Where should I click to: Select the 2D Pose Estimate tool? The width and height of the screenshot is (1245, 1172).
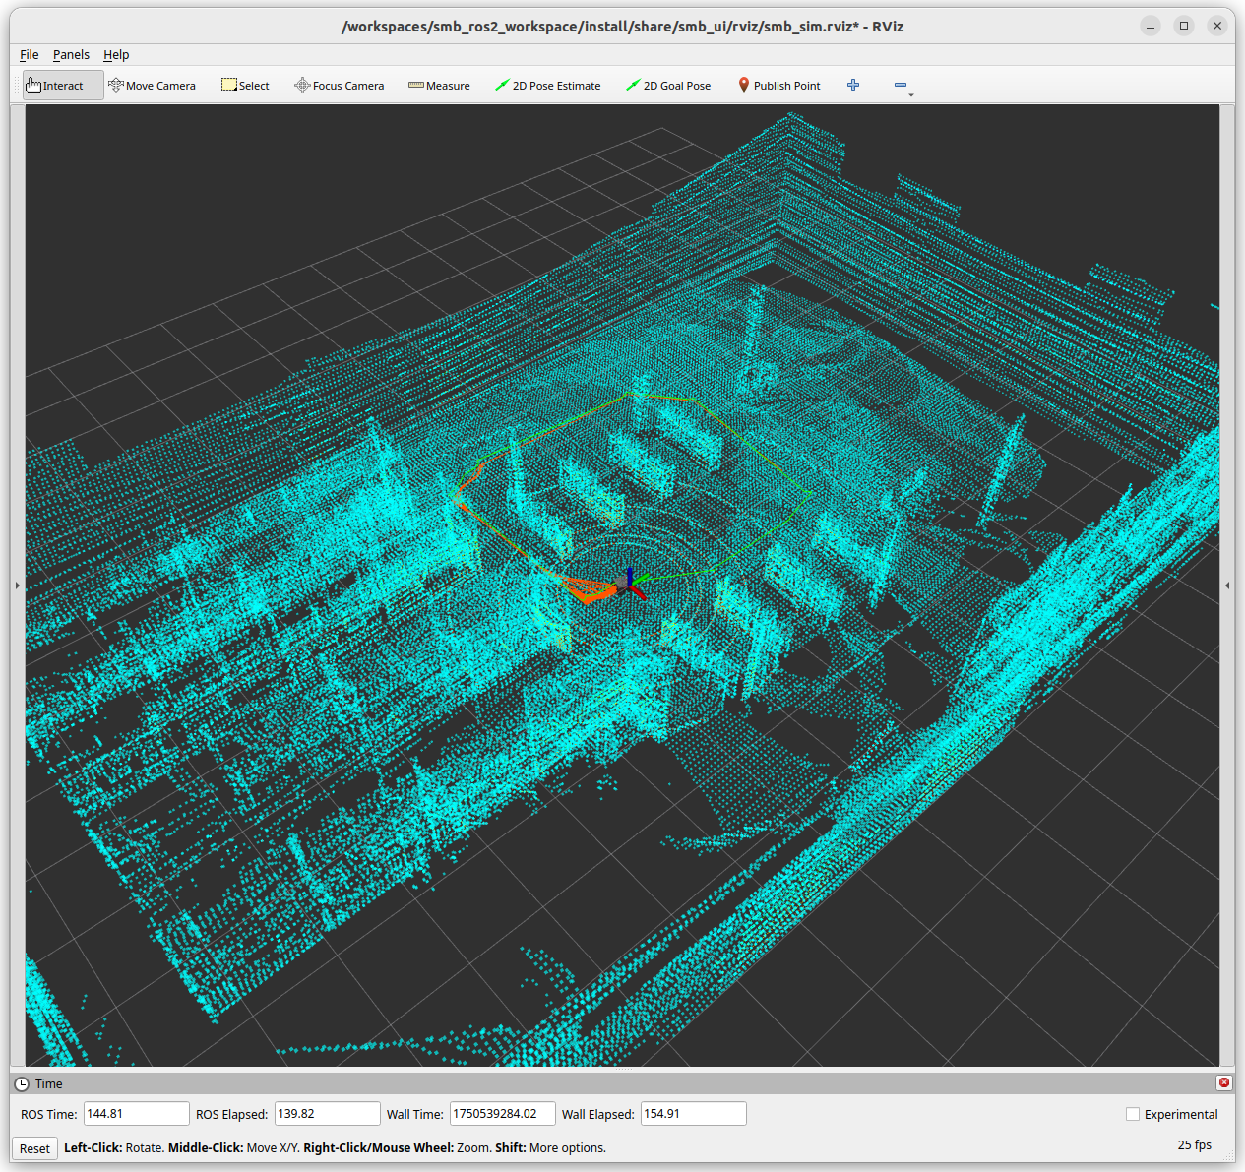tap(548, 86)
